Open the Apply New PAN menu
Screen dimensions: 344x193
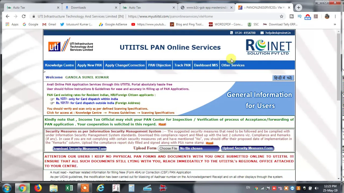click(89, 65)
